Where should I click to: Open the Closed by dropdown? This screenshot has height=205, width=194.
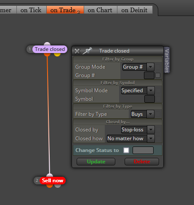tap(138, 130)
